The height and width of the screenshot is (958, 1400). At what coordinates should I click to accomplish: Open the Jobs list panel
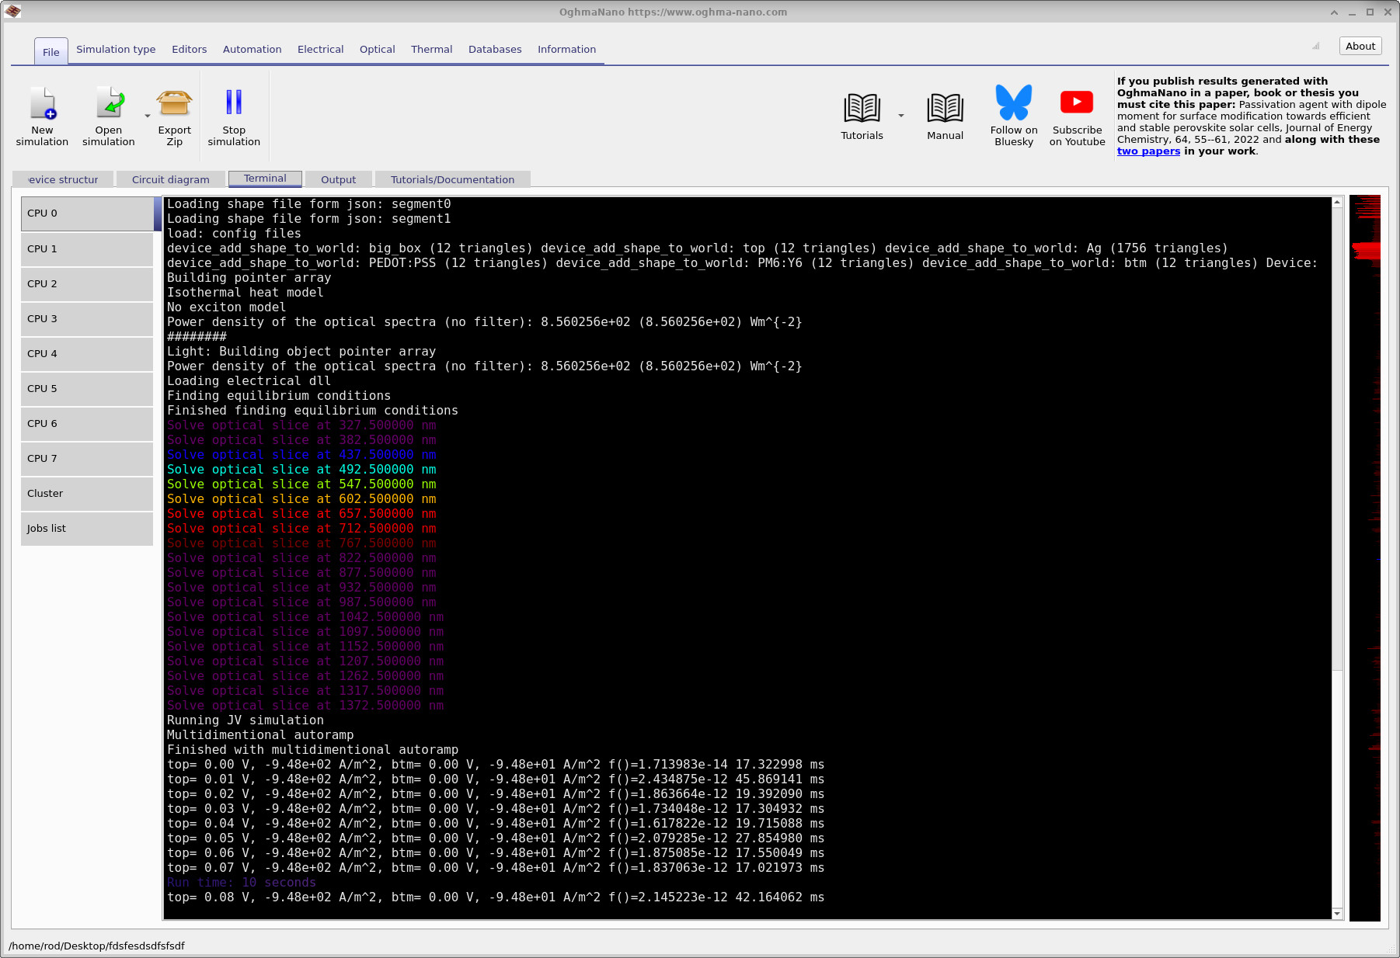coord(86,529)
